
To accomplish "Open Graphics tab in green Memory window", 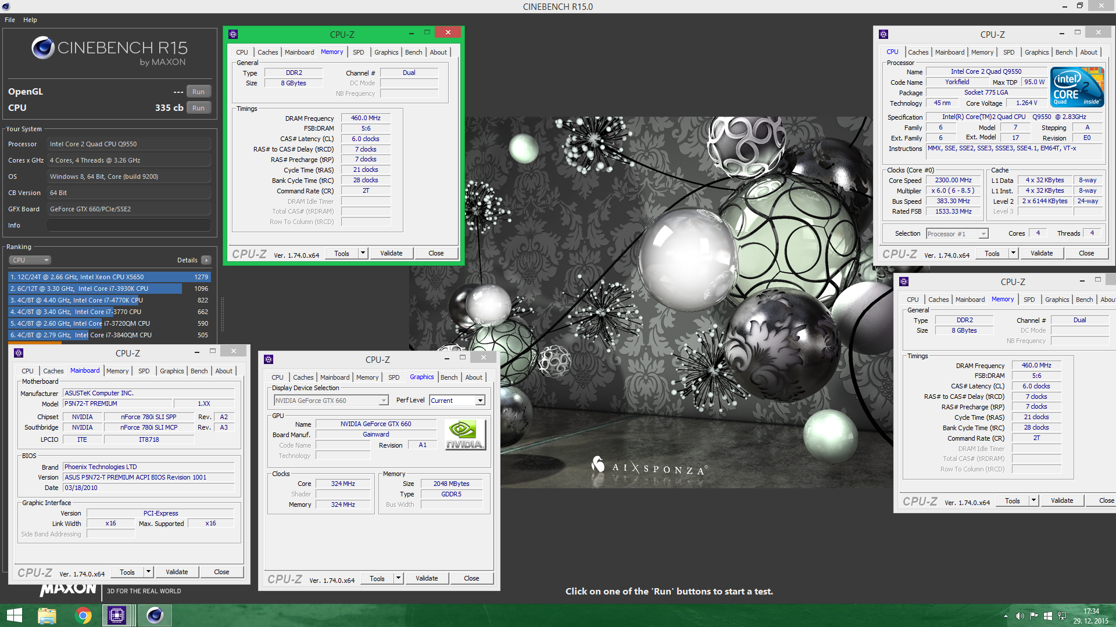I will click(x=387, y=52).
